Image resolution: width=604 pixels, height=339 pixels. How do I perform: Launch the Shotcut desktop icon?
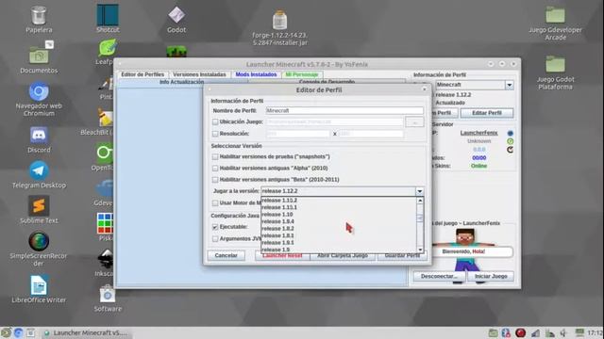(108, 15)
